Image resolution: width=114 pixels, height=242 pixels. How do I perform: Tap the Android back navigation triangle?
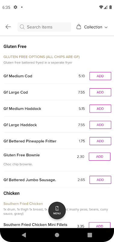point(24,235)
